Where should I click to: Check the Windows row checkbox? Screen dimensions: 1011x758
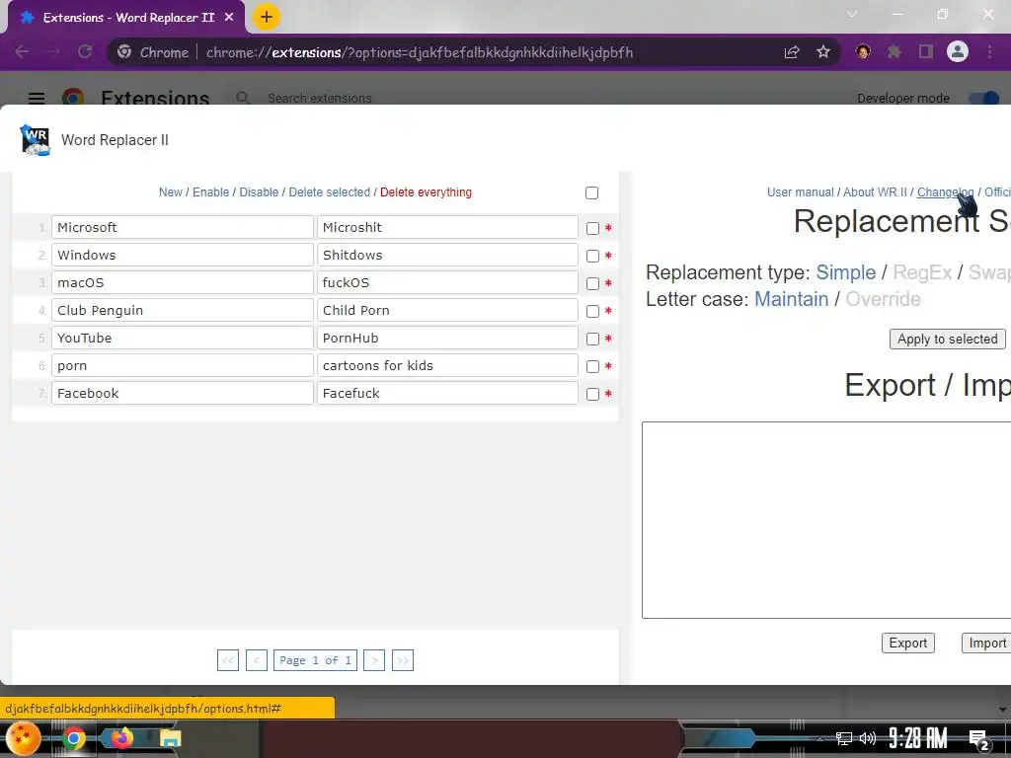pyautogui.click(x=592, y=256)
